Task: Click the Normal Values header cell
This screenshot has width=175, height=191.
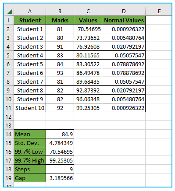Action: tap(124, 20)
